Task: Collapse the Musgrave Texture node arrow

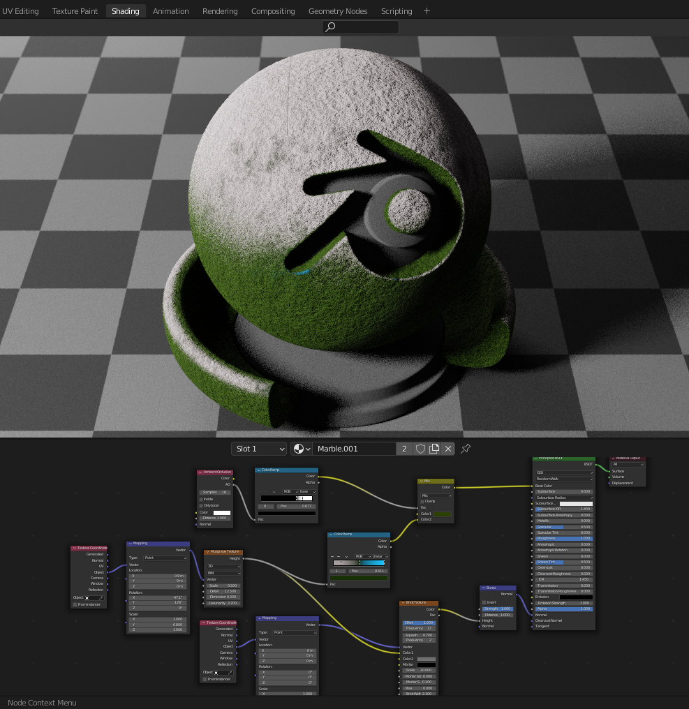Action: (207, 552)
